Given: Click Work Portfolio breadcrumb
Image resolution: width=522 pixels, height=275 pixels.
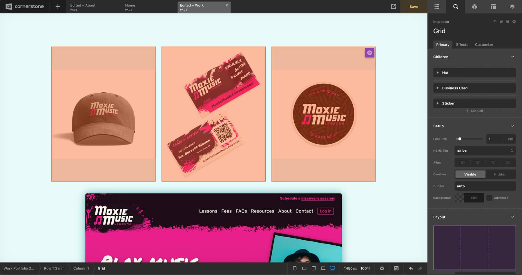Looking at the screenshot, I should point(19,268).
